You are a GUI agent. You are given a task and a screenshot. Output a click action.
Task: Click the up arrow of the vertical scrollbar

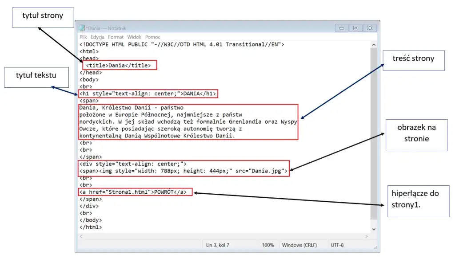[x=374, y=44]
